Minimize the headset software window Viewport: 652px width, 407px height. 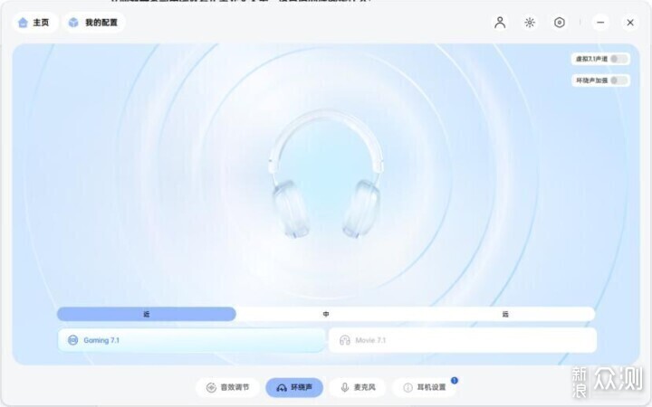pyautogui.click(x=600, y=23)
